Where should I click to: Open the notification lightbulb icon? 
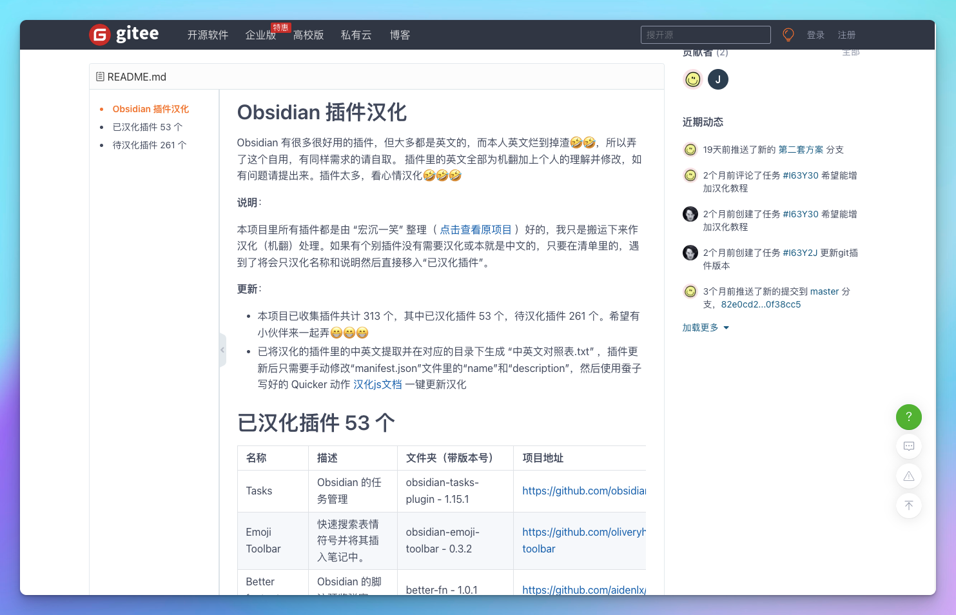(788, 35)
